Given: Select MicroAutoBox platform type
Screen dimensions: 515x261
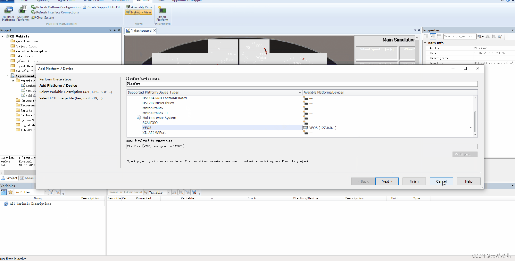Looking at the screenshot, I should click(x=153, y=108).
